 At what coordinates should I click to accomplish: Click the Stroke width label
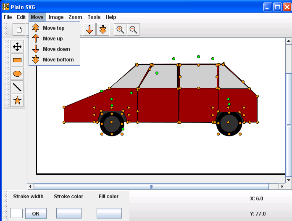(x=28, y=197)
